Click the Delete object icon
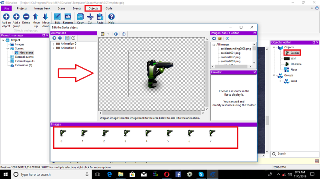320x179 pixels. [26, 16]
